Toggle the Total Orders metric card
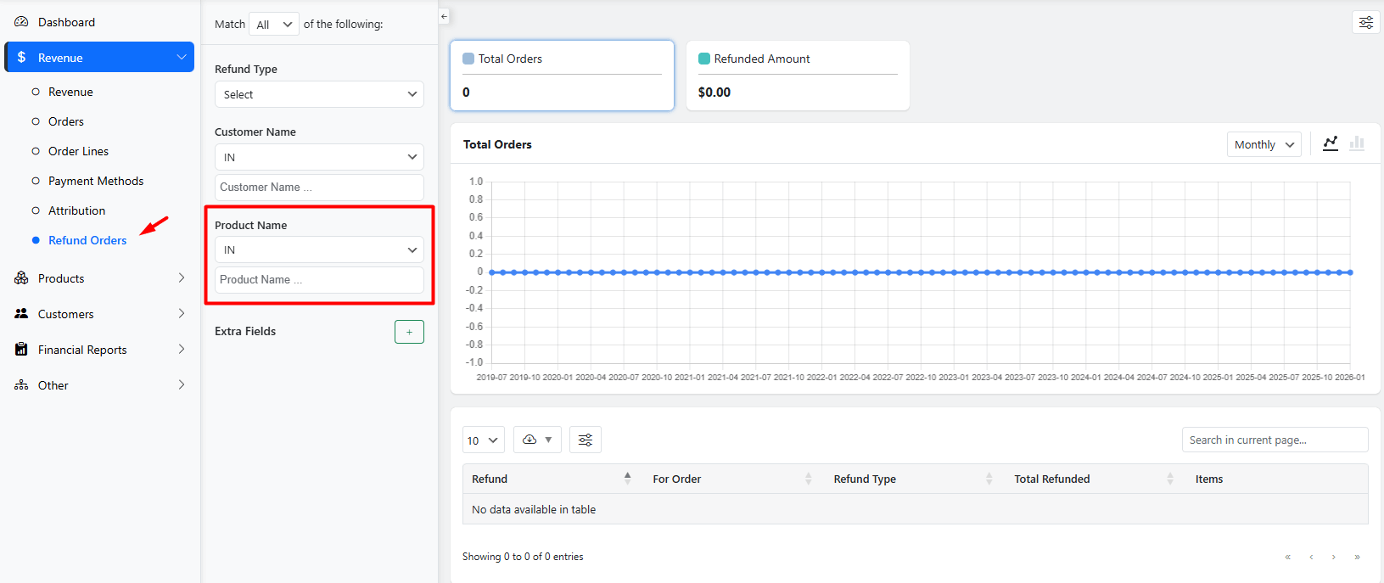 pyautogui.click(x=562, y=76)
